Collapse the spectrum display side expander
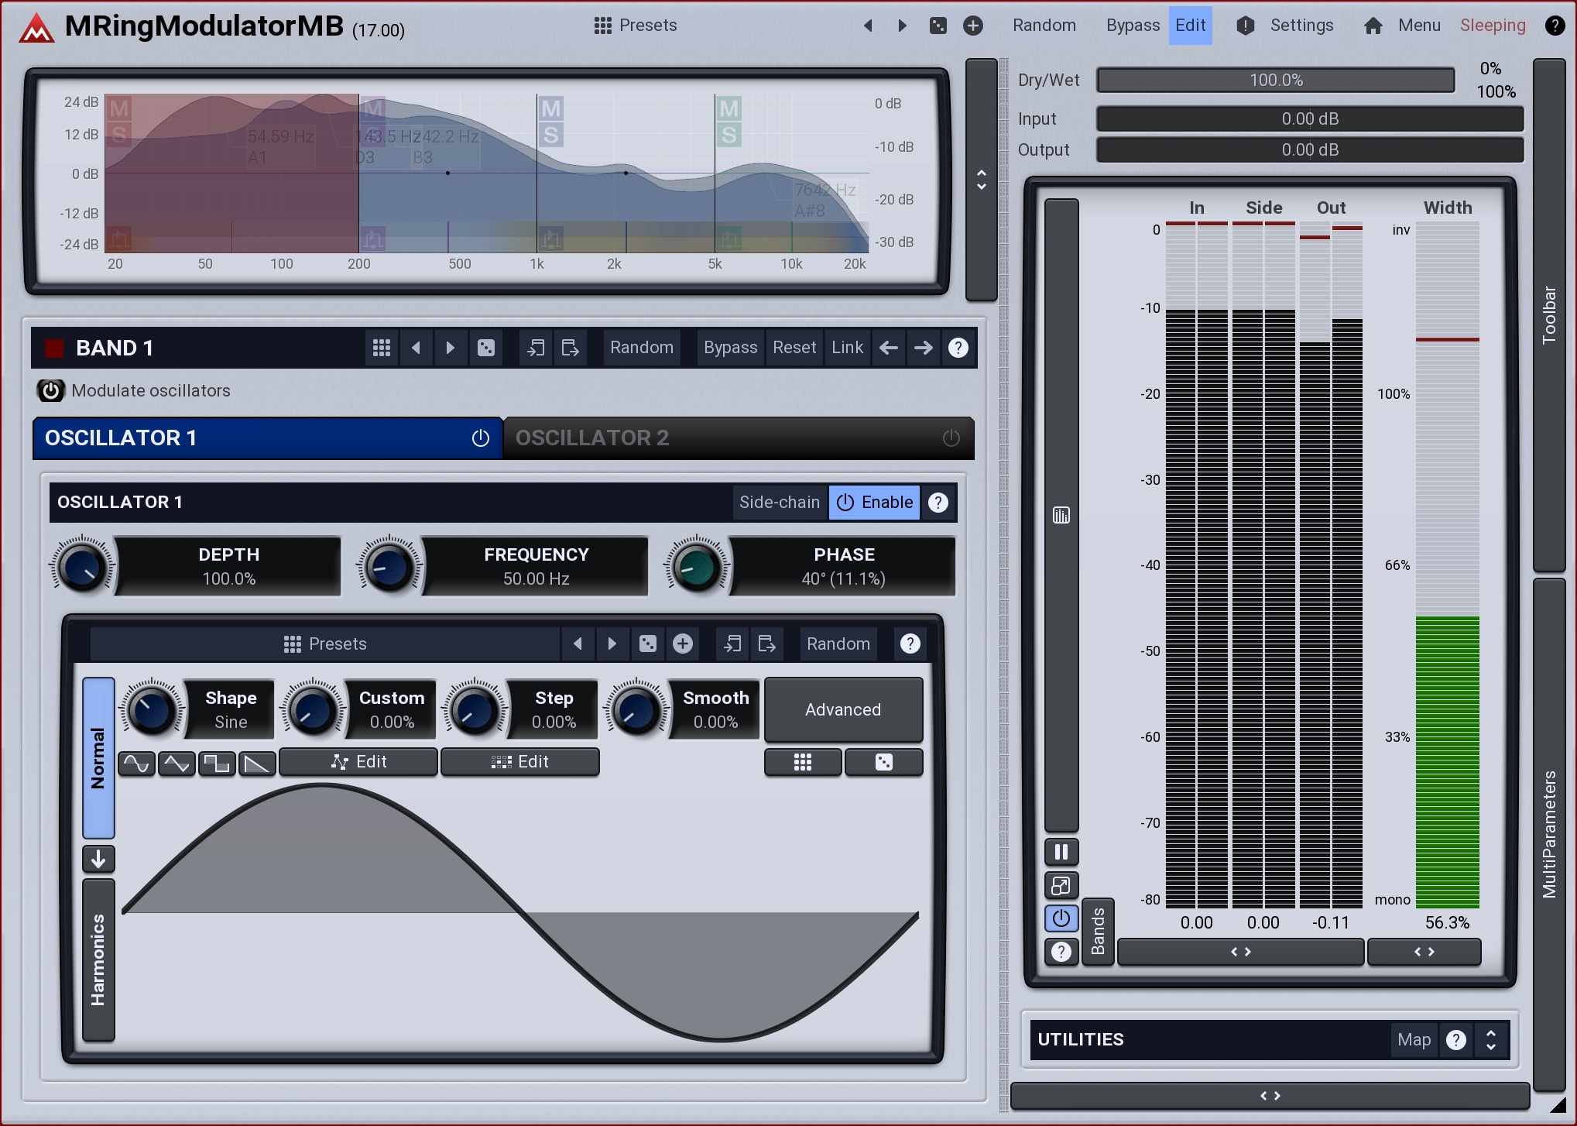Screen dimensions: 1577x1126 (981, 180)
